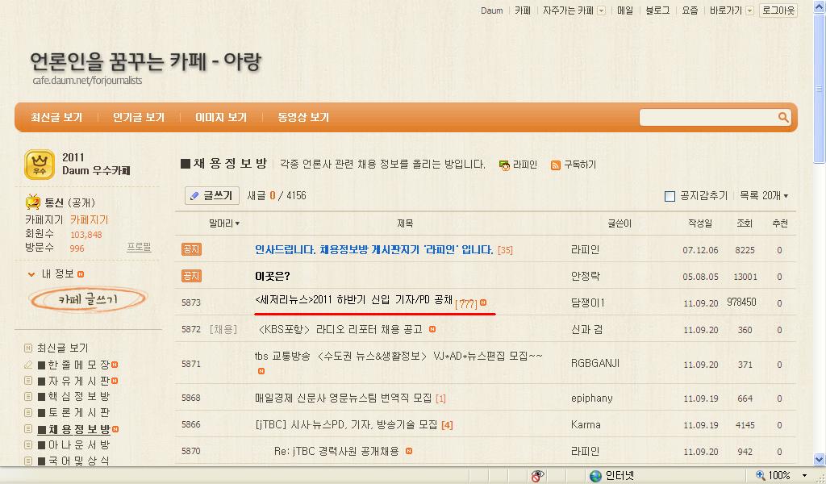Image resolution: width=826 pixels, height=484 pixels.
Task: Open the 블로그 top menu link
Action: point(657,10)
